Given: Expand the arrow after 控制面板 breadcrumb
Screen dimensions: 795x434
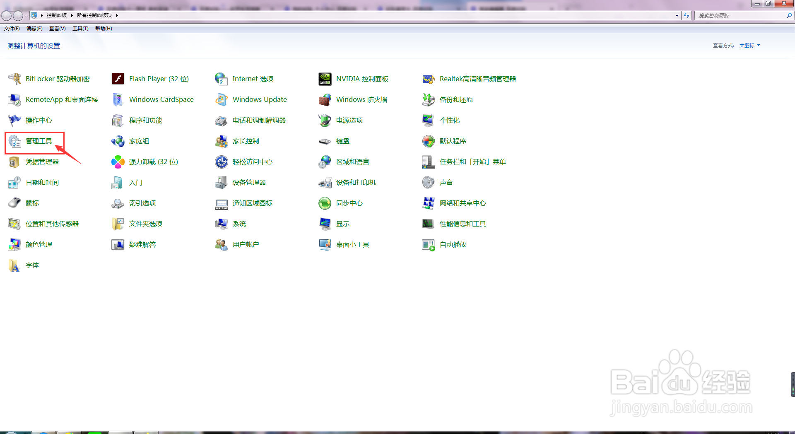Looking at the screenshot, I should tap(72, 15).
